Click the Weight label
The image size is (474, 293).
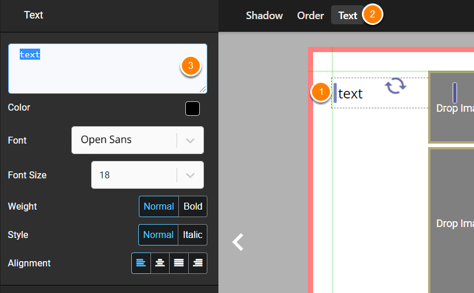click(23, 207)
